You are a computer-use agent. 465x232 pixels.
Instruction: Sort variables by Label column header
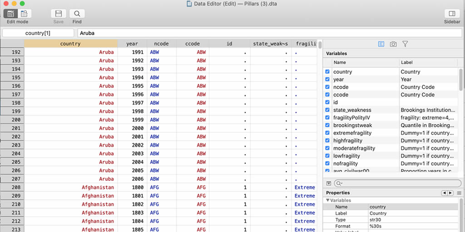click(428, 63)
